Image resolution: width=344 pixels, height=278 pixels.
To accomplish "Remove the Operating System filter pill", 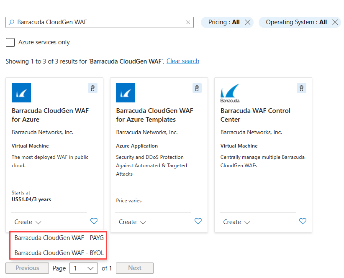I will tap(335, 22).
